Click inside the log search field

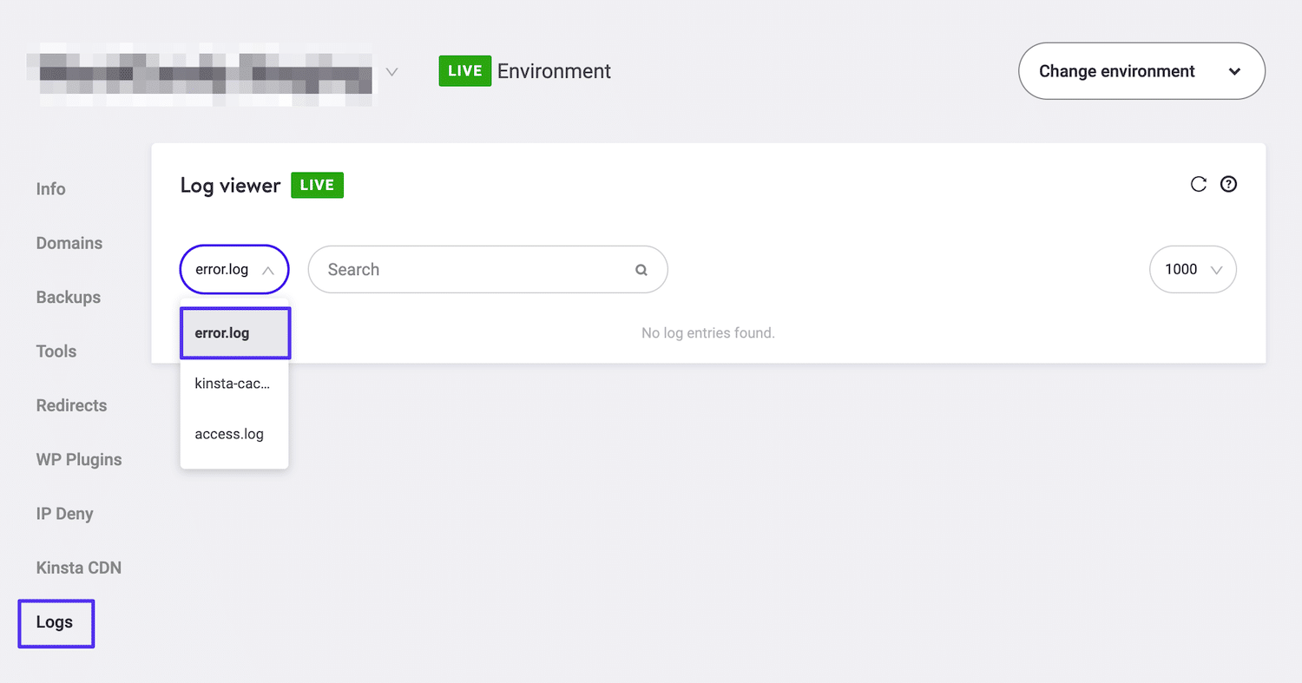point(451,269)
